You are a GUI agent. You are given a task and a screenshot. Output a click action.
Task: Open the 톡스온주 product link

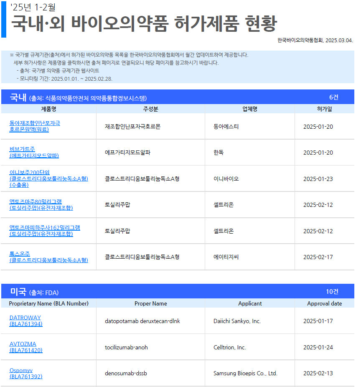(48, 257)
